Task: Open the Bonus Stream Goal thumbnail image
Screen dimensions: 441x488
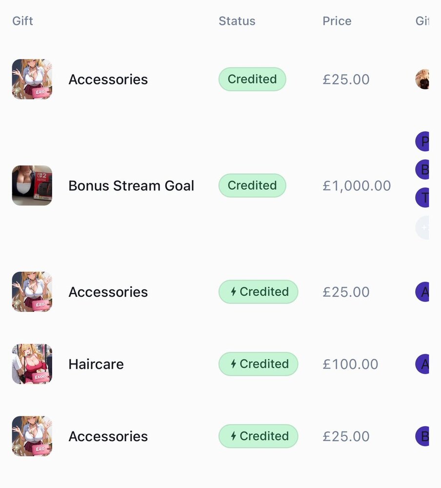Action: point(32,185)
